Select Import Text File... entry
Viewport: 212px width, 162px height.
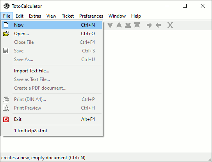pyautogui.click(x=52, y=71)
